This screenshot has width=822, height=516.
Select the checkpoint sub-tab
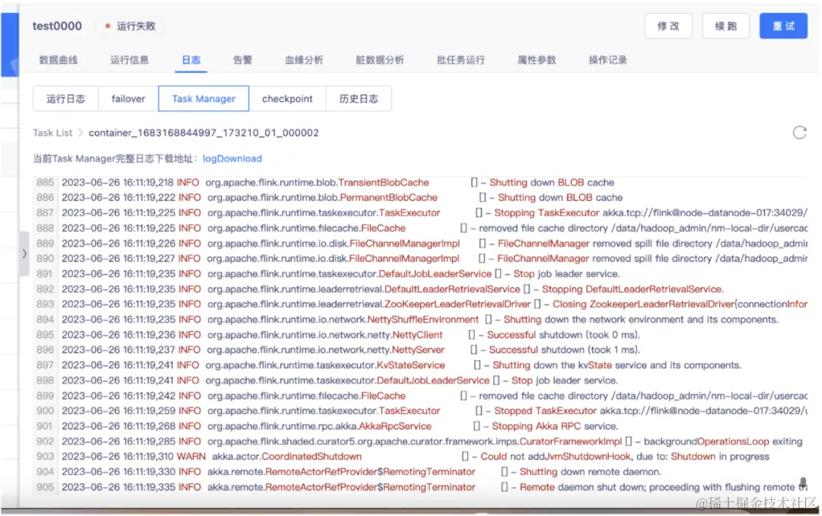(287, 99)
